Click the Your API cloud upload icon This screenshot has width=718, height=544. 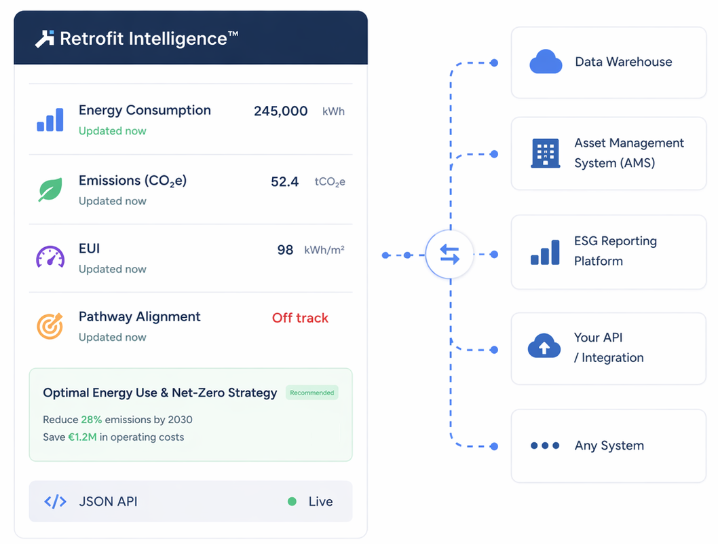click(544, 347)
